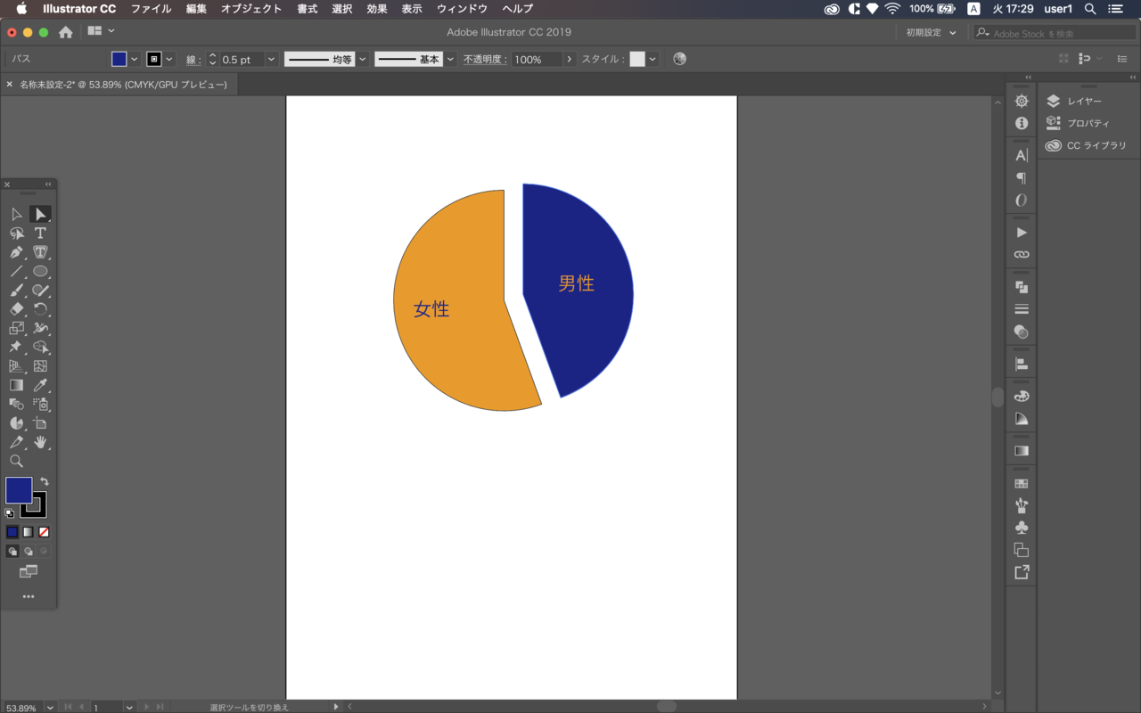Screen dimensions: 1141x713
Task: Open the Stroke panel icon in dock
Action: point(1022,309)
